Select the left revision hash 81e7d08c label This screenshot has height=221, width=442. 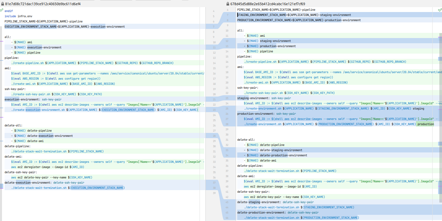point(43,4)
